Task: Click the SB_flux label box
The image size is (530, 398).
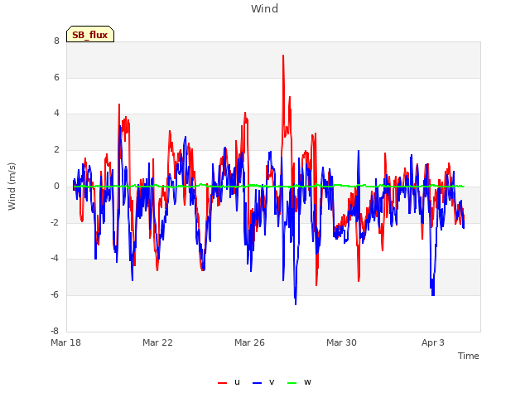Action: pos(90,34)
